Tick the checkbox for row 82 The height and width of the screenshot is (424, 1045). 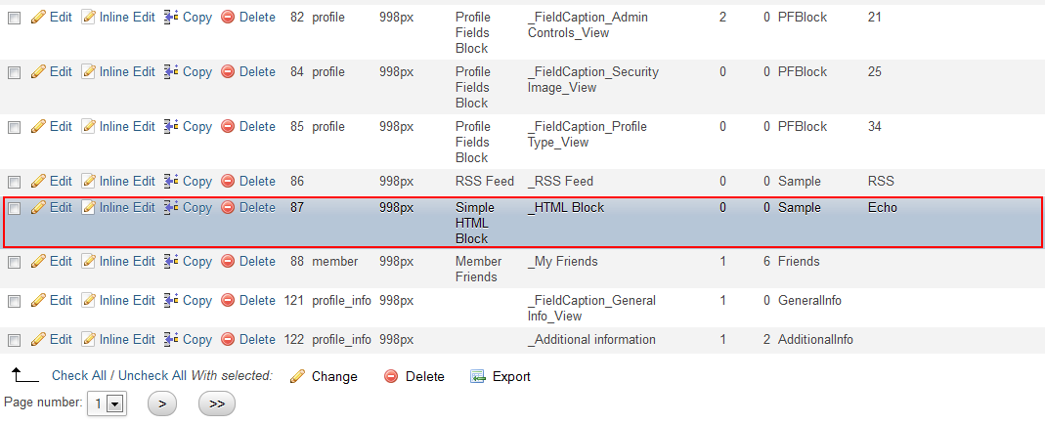[15, 19]
